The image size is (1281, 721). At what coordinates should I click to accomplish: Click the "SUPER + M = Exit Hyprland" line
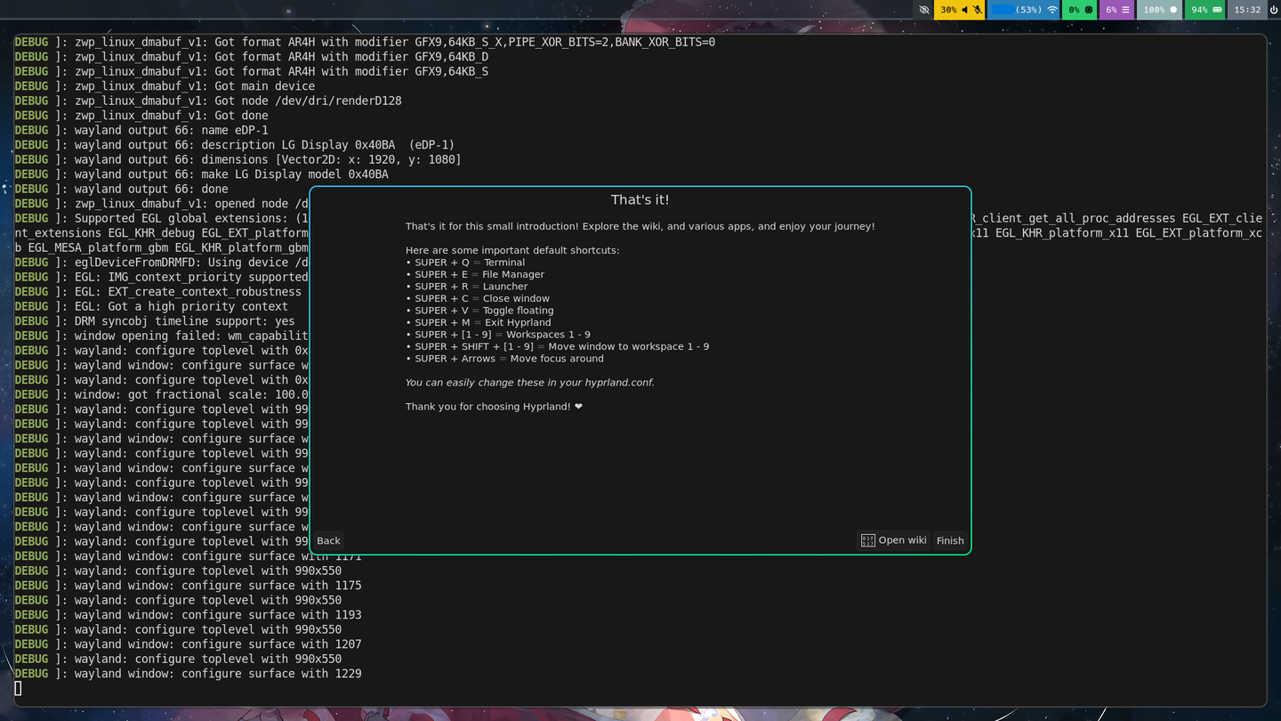point(479,322)
